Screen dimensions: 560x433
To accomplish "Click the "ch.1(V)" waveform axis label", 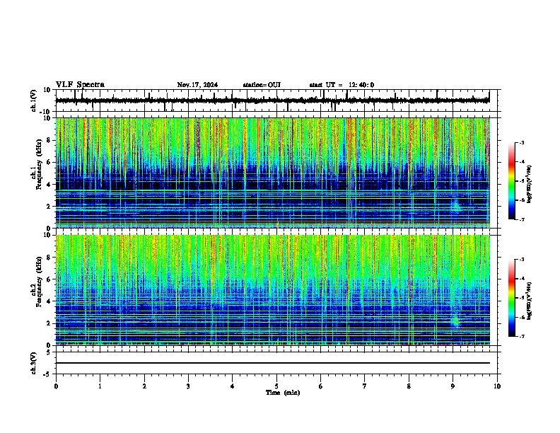I will point(34,100).
